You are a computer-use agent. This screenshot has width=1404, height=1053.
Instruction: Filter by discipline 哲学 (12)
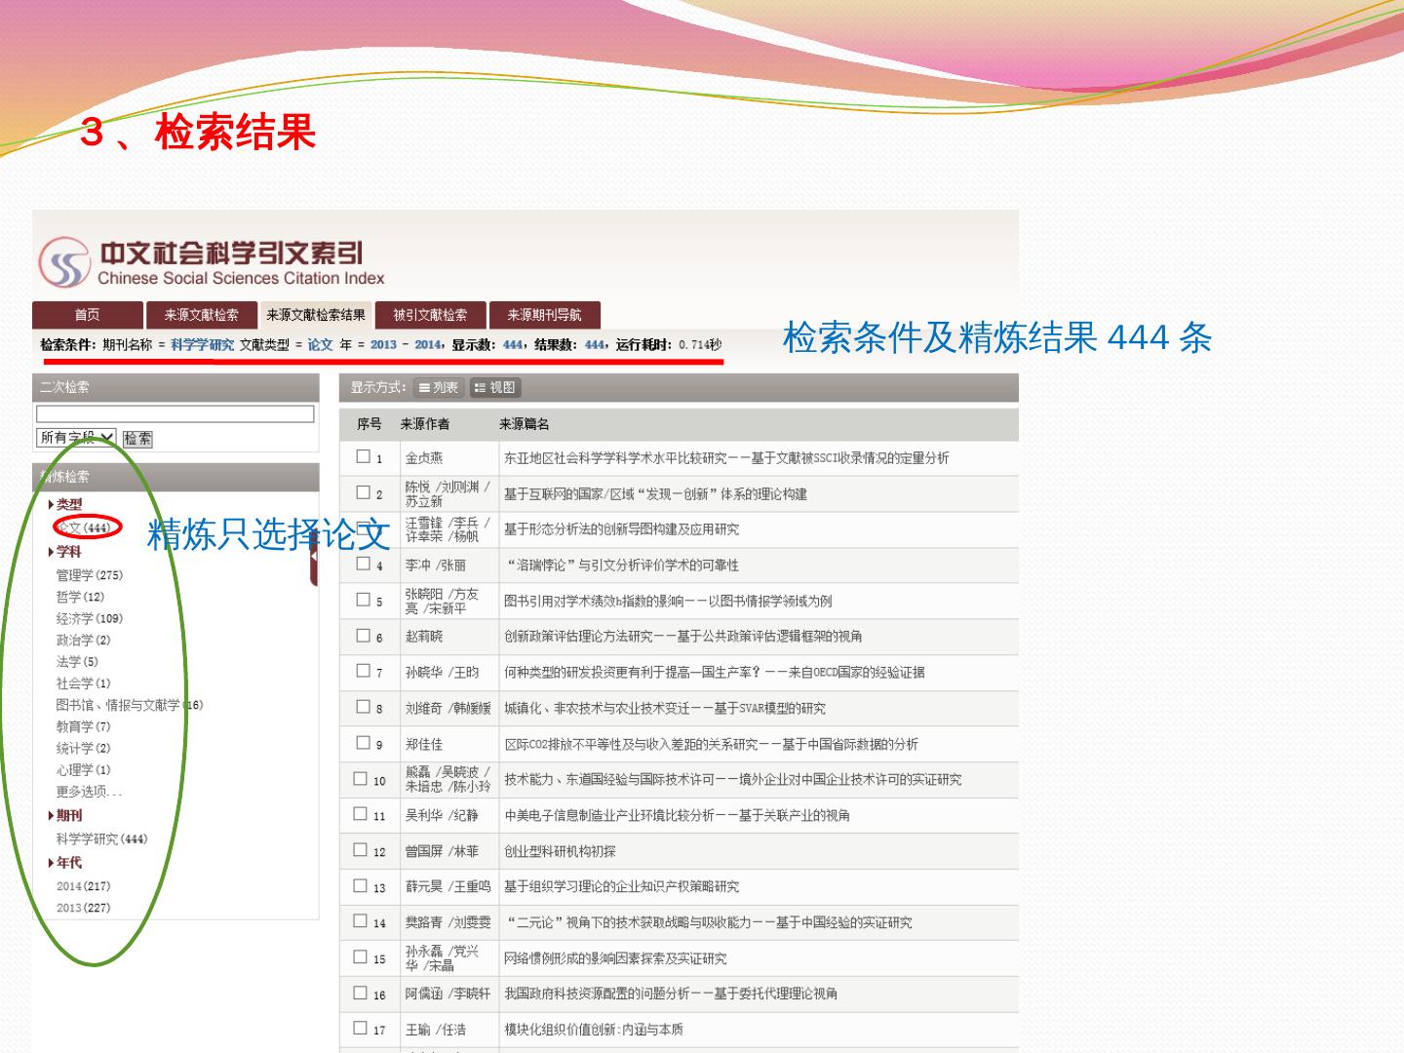80,597
